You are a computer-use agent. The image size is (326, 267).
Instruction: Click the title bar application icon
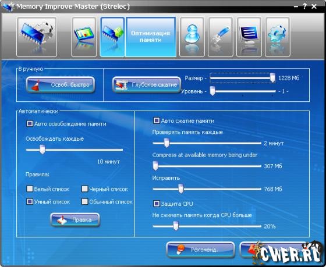click(8, 6)
